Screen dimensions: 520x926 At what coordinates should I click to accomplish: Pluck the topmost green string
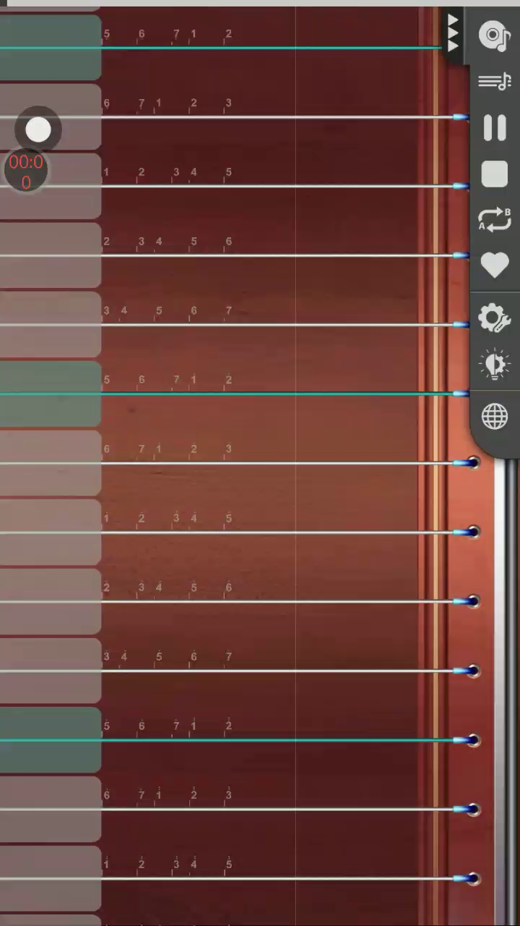[220, 48]
